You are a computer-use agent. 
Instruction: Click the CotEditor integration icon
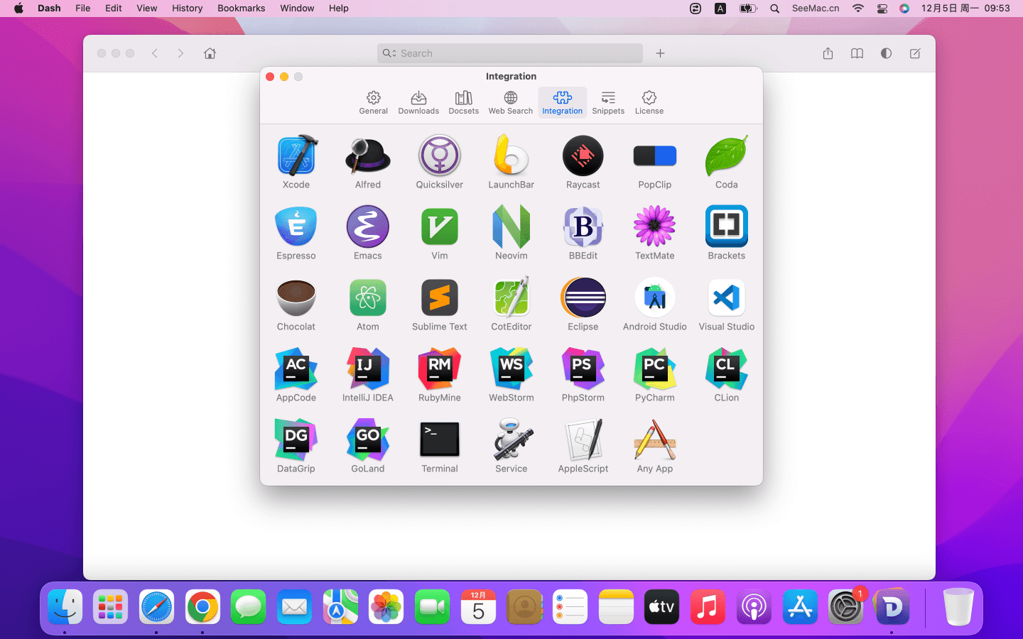(511, 297)
